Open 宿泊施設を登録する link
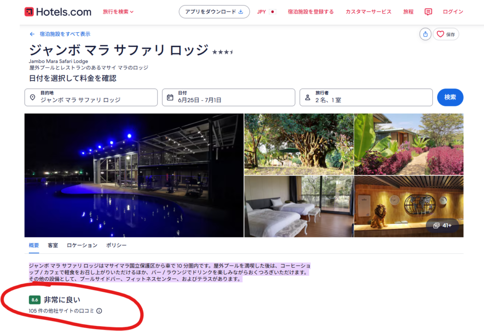Screen dimensions: 484x331 [x=311, y=12]
